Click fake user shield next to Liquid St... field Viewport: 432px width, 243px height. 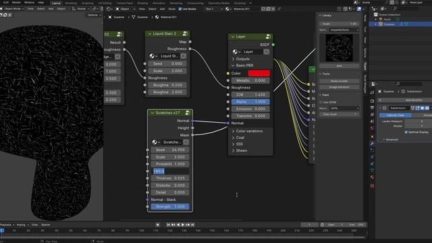pyautogui.click(x=183, y=56)
